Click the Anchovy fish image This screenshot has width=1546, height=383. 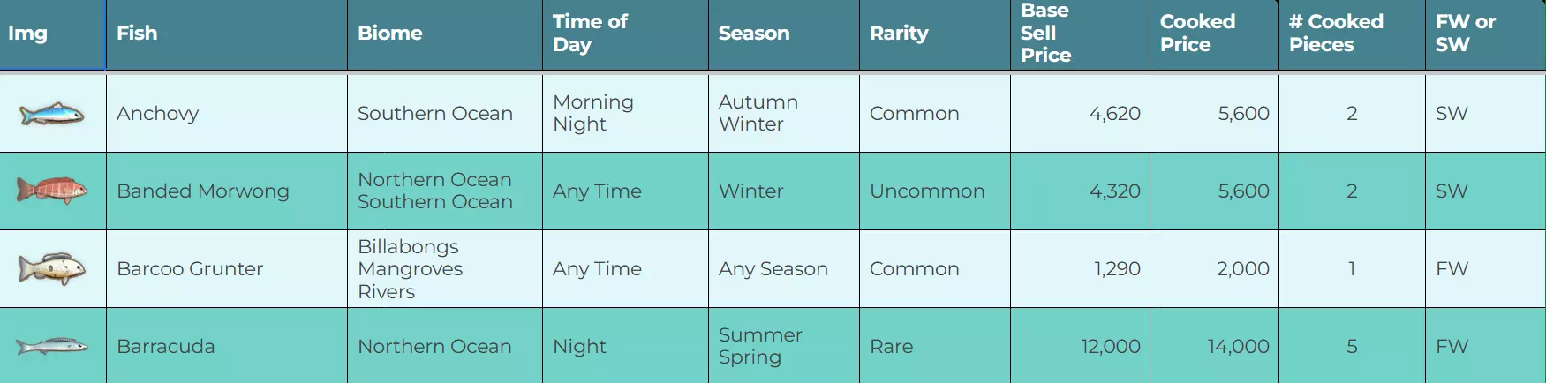click(x=52, y=114)
